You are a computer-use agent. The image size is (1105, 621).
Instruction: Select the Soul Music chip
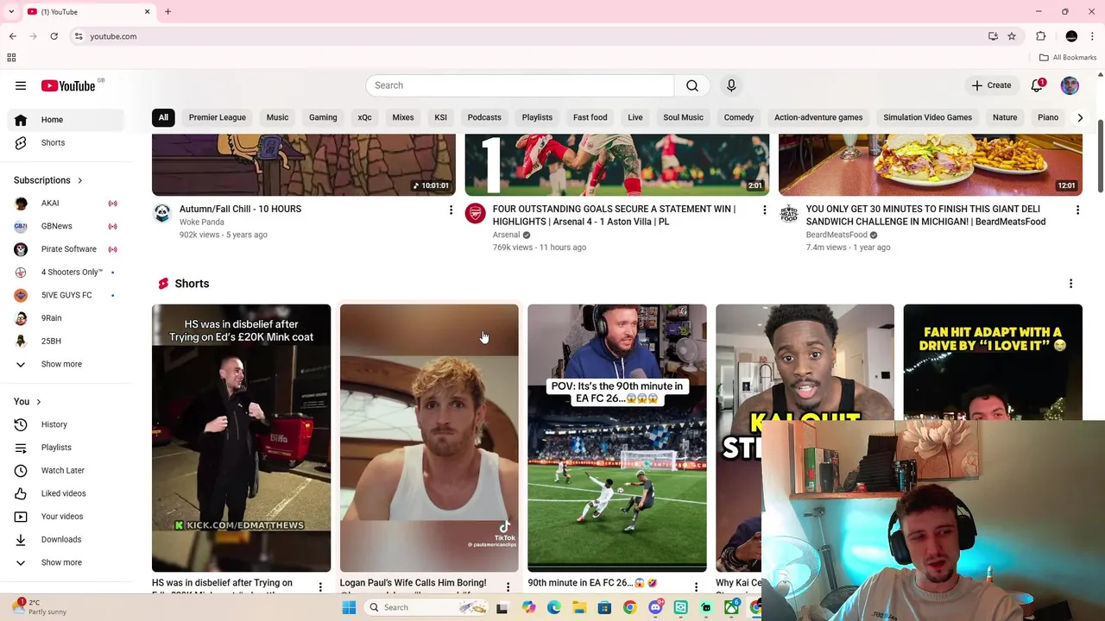point(683,117)
